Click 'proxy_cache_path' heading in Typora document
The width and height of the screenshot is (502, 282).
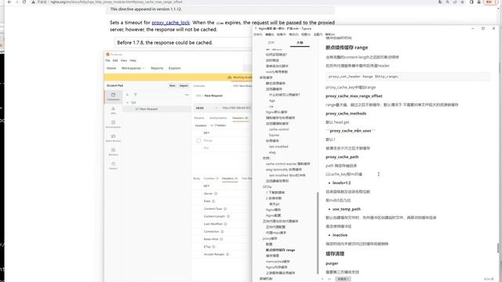coord(342,157)
